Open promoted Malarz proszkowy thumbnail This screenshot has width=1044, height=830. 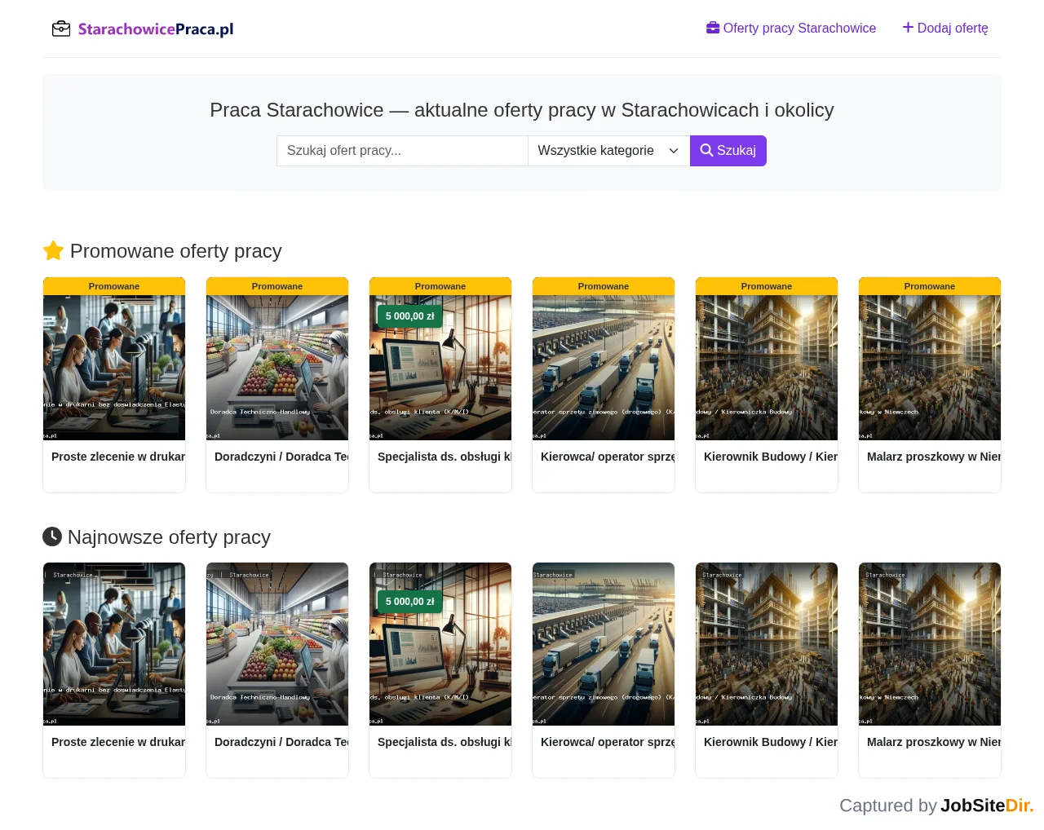coord(930,368)
